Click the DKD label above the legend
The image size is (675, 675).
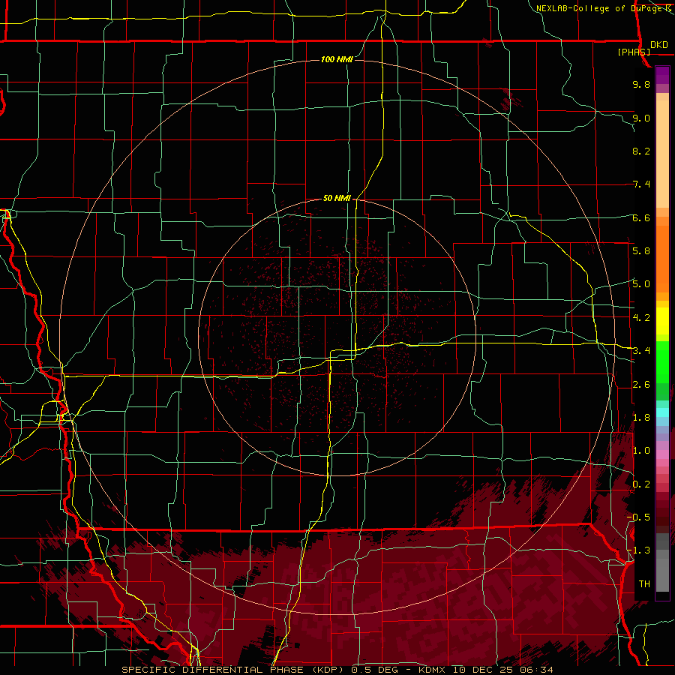click(659, 45)
